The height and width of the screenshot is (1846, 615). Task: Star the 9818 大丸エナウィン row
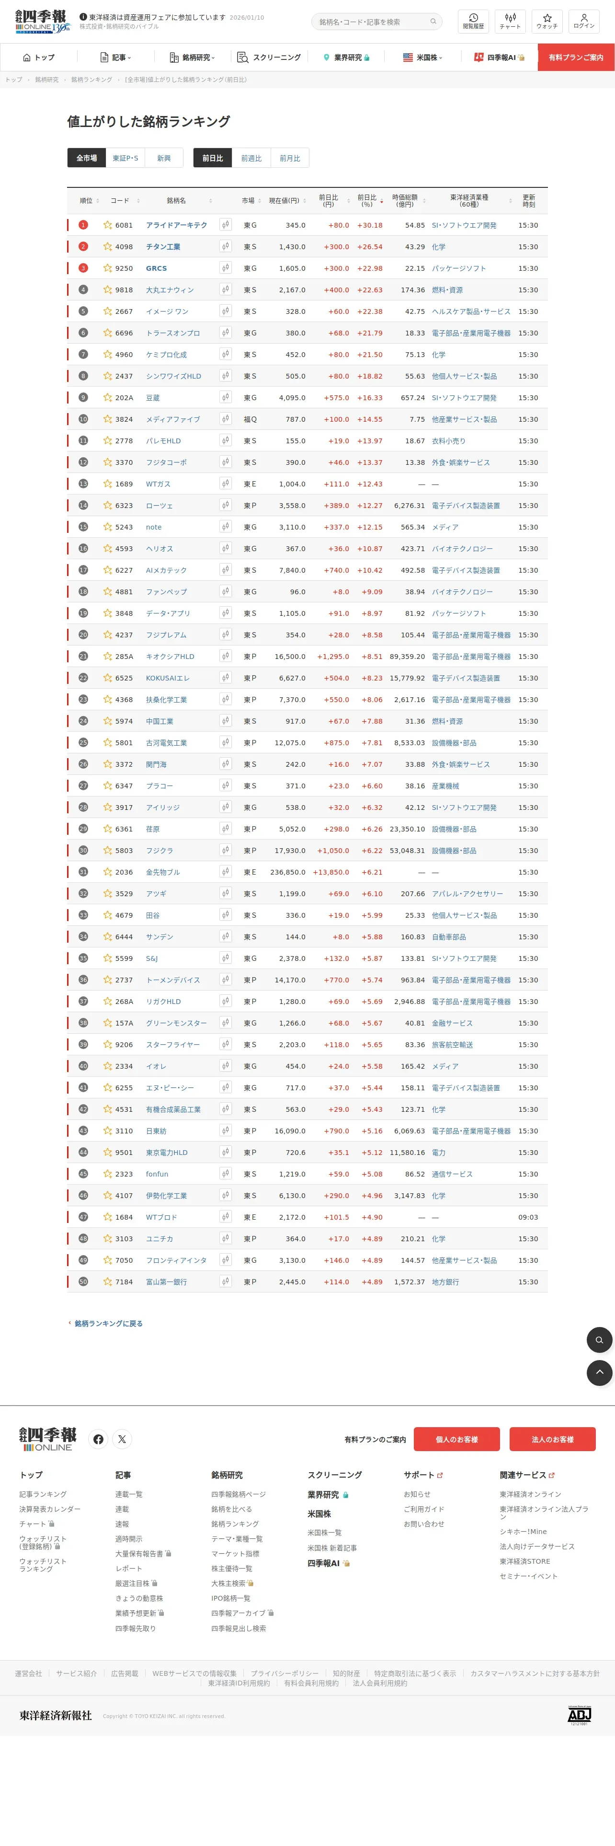[x=107, y=289]
